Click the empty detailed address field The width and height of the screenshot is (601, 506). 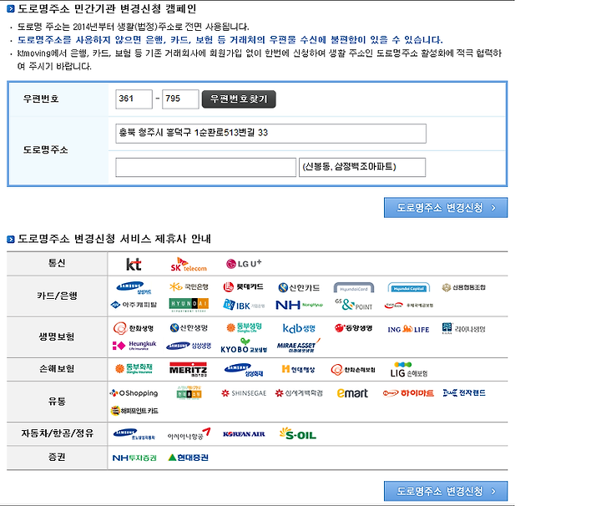coord(206,168)
